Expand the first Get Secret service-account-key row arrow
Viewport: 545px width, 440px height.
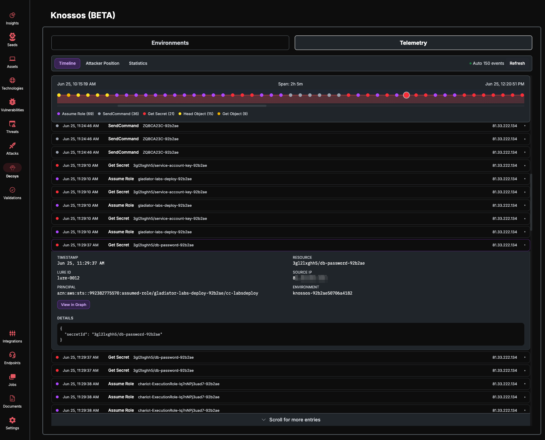pyautogui.click(x=525, y=166)
